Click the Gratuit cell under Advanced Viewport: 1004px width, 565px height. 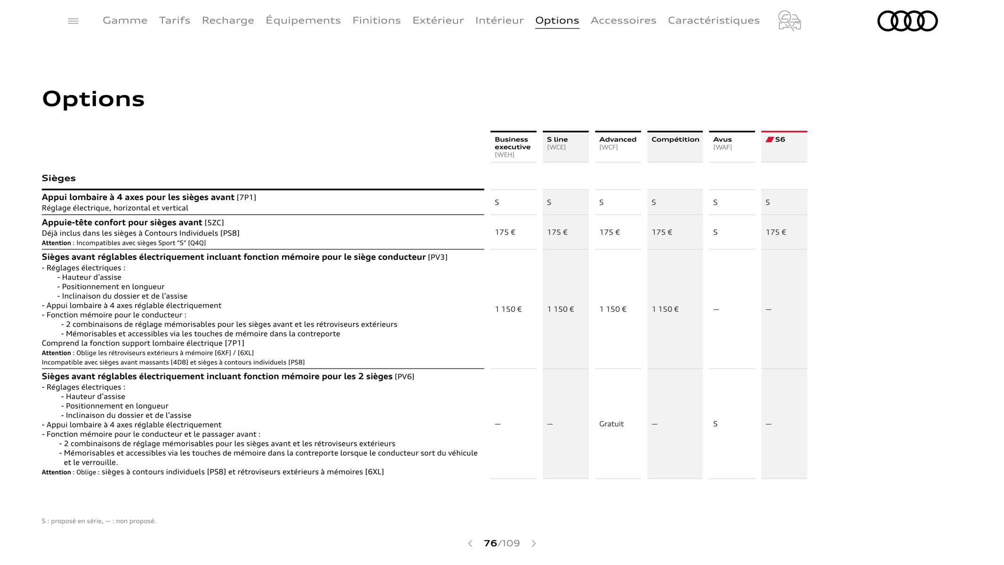coord(611,424)
